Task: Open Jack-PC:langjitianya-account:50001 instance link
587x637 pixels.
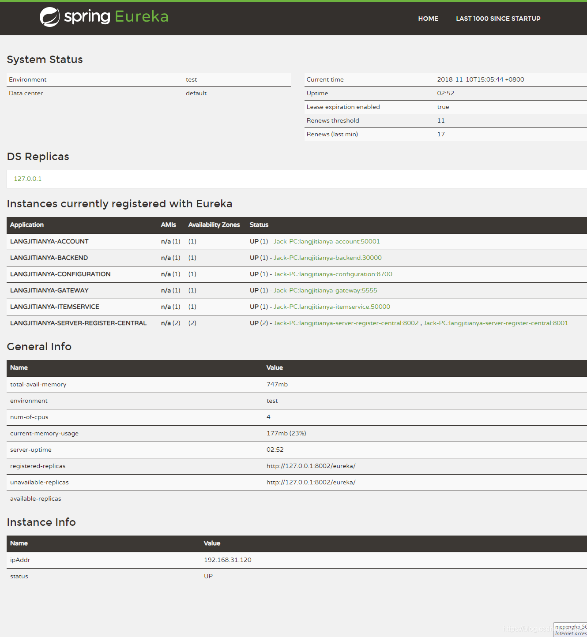Action: click(327, 241)
